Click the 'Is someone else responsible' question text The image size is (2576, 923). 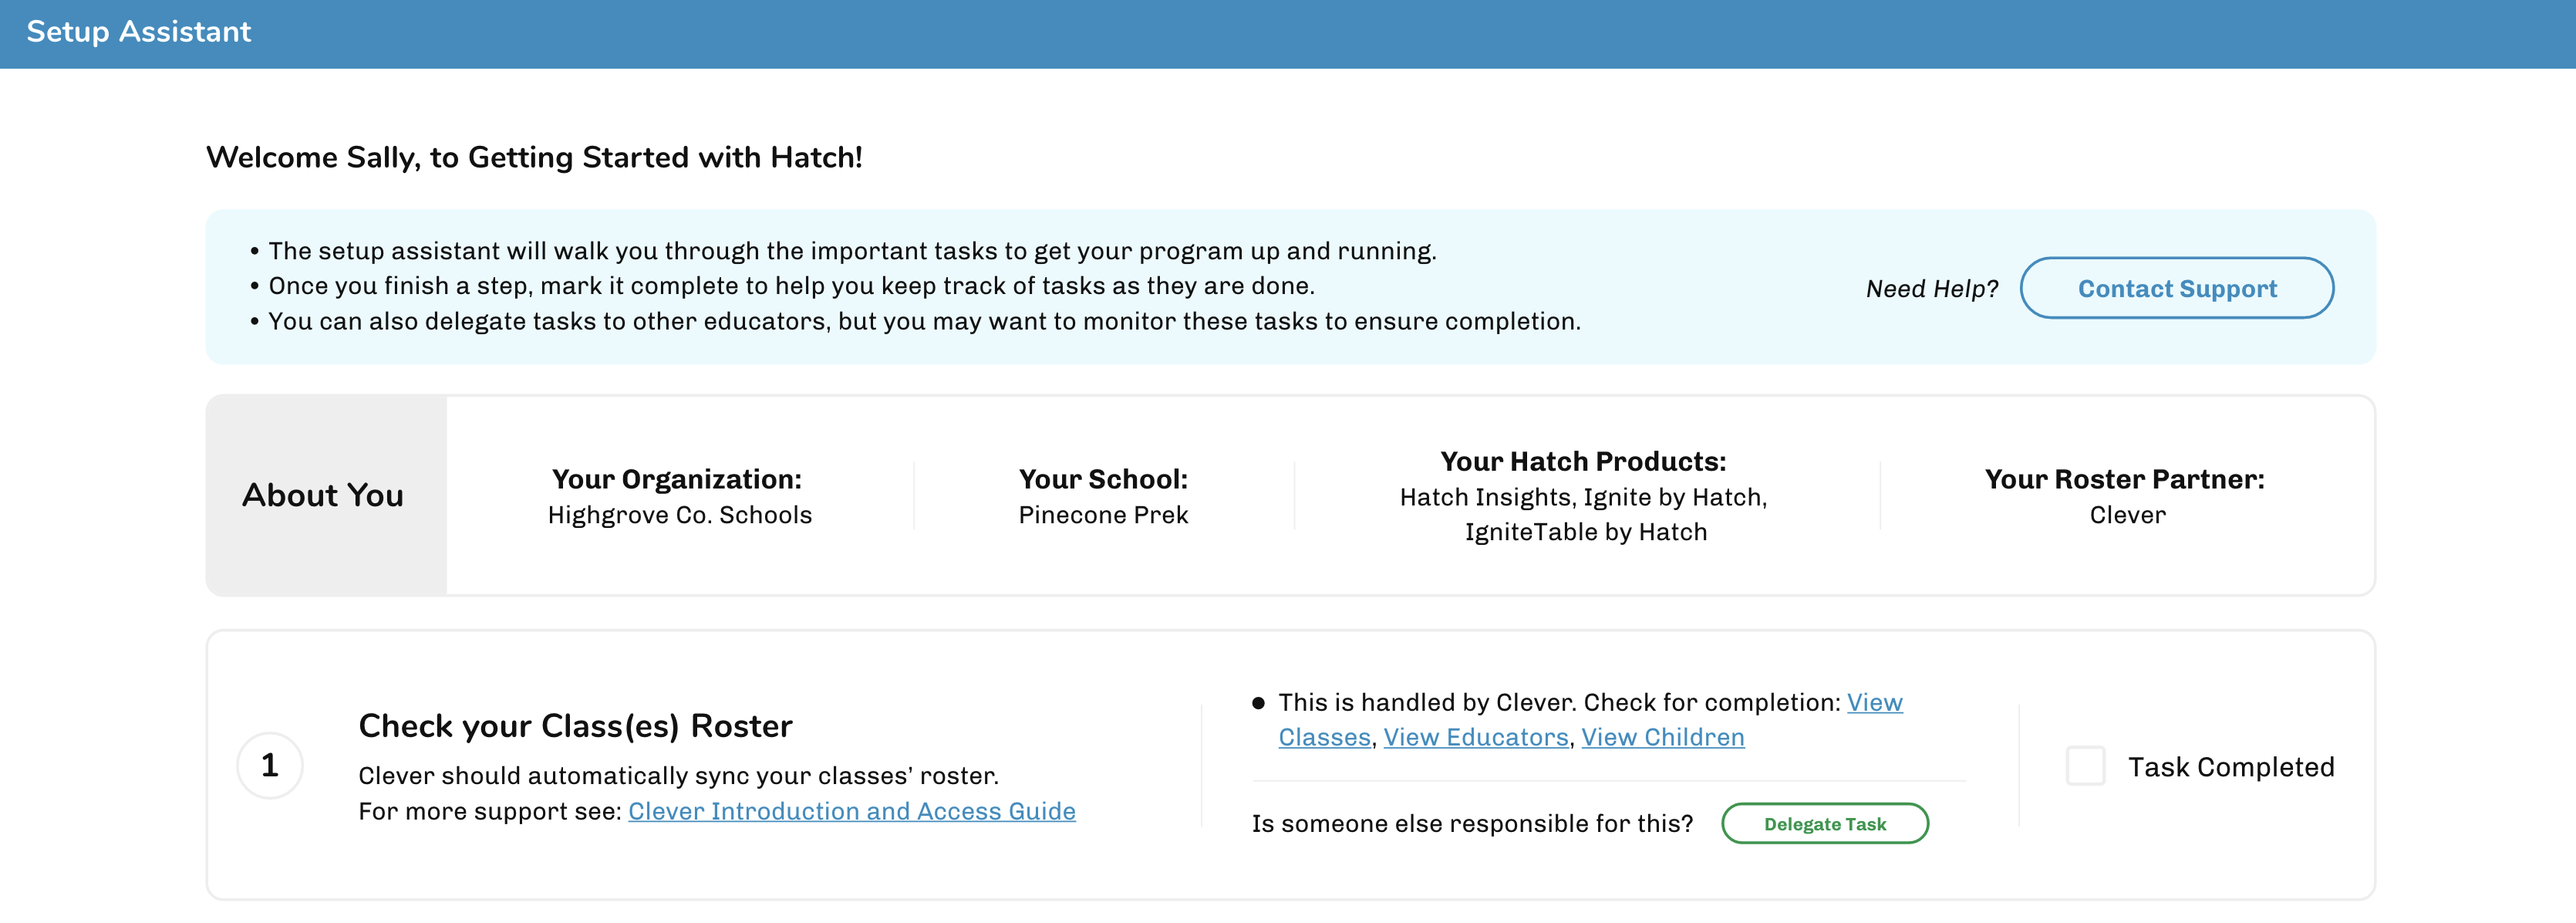(1472, 824)
